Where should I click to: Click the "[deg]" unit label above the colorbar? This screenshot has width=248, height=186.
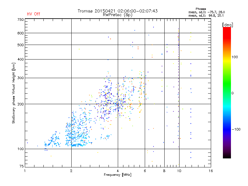click(228, 25)
